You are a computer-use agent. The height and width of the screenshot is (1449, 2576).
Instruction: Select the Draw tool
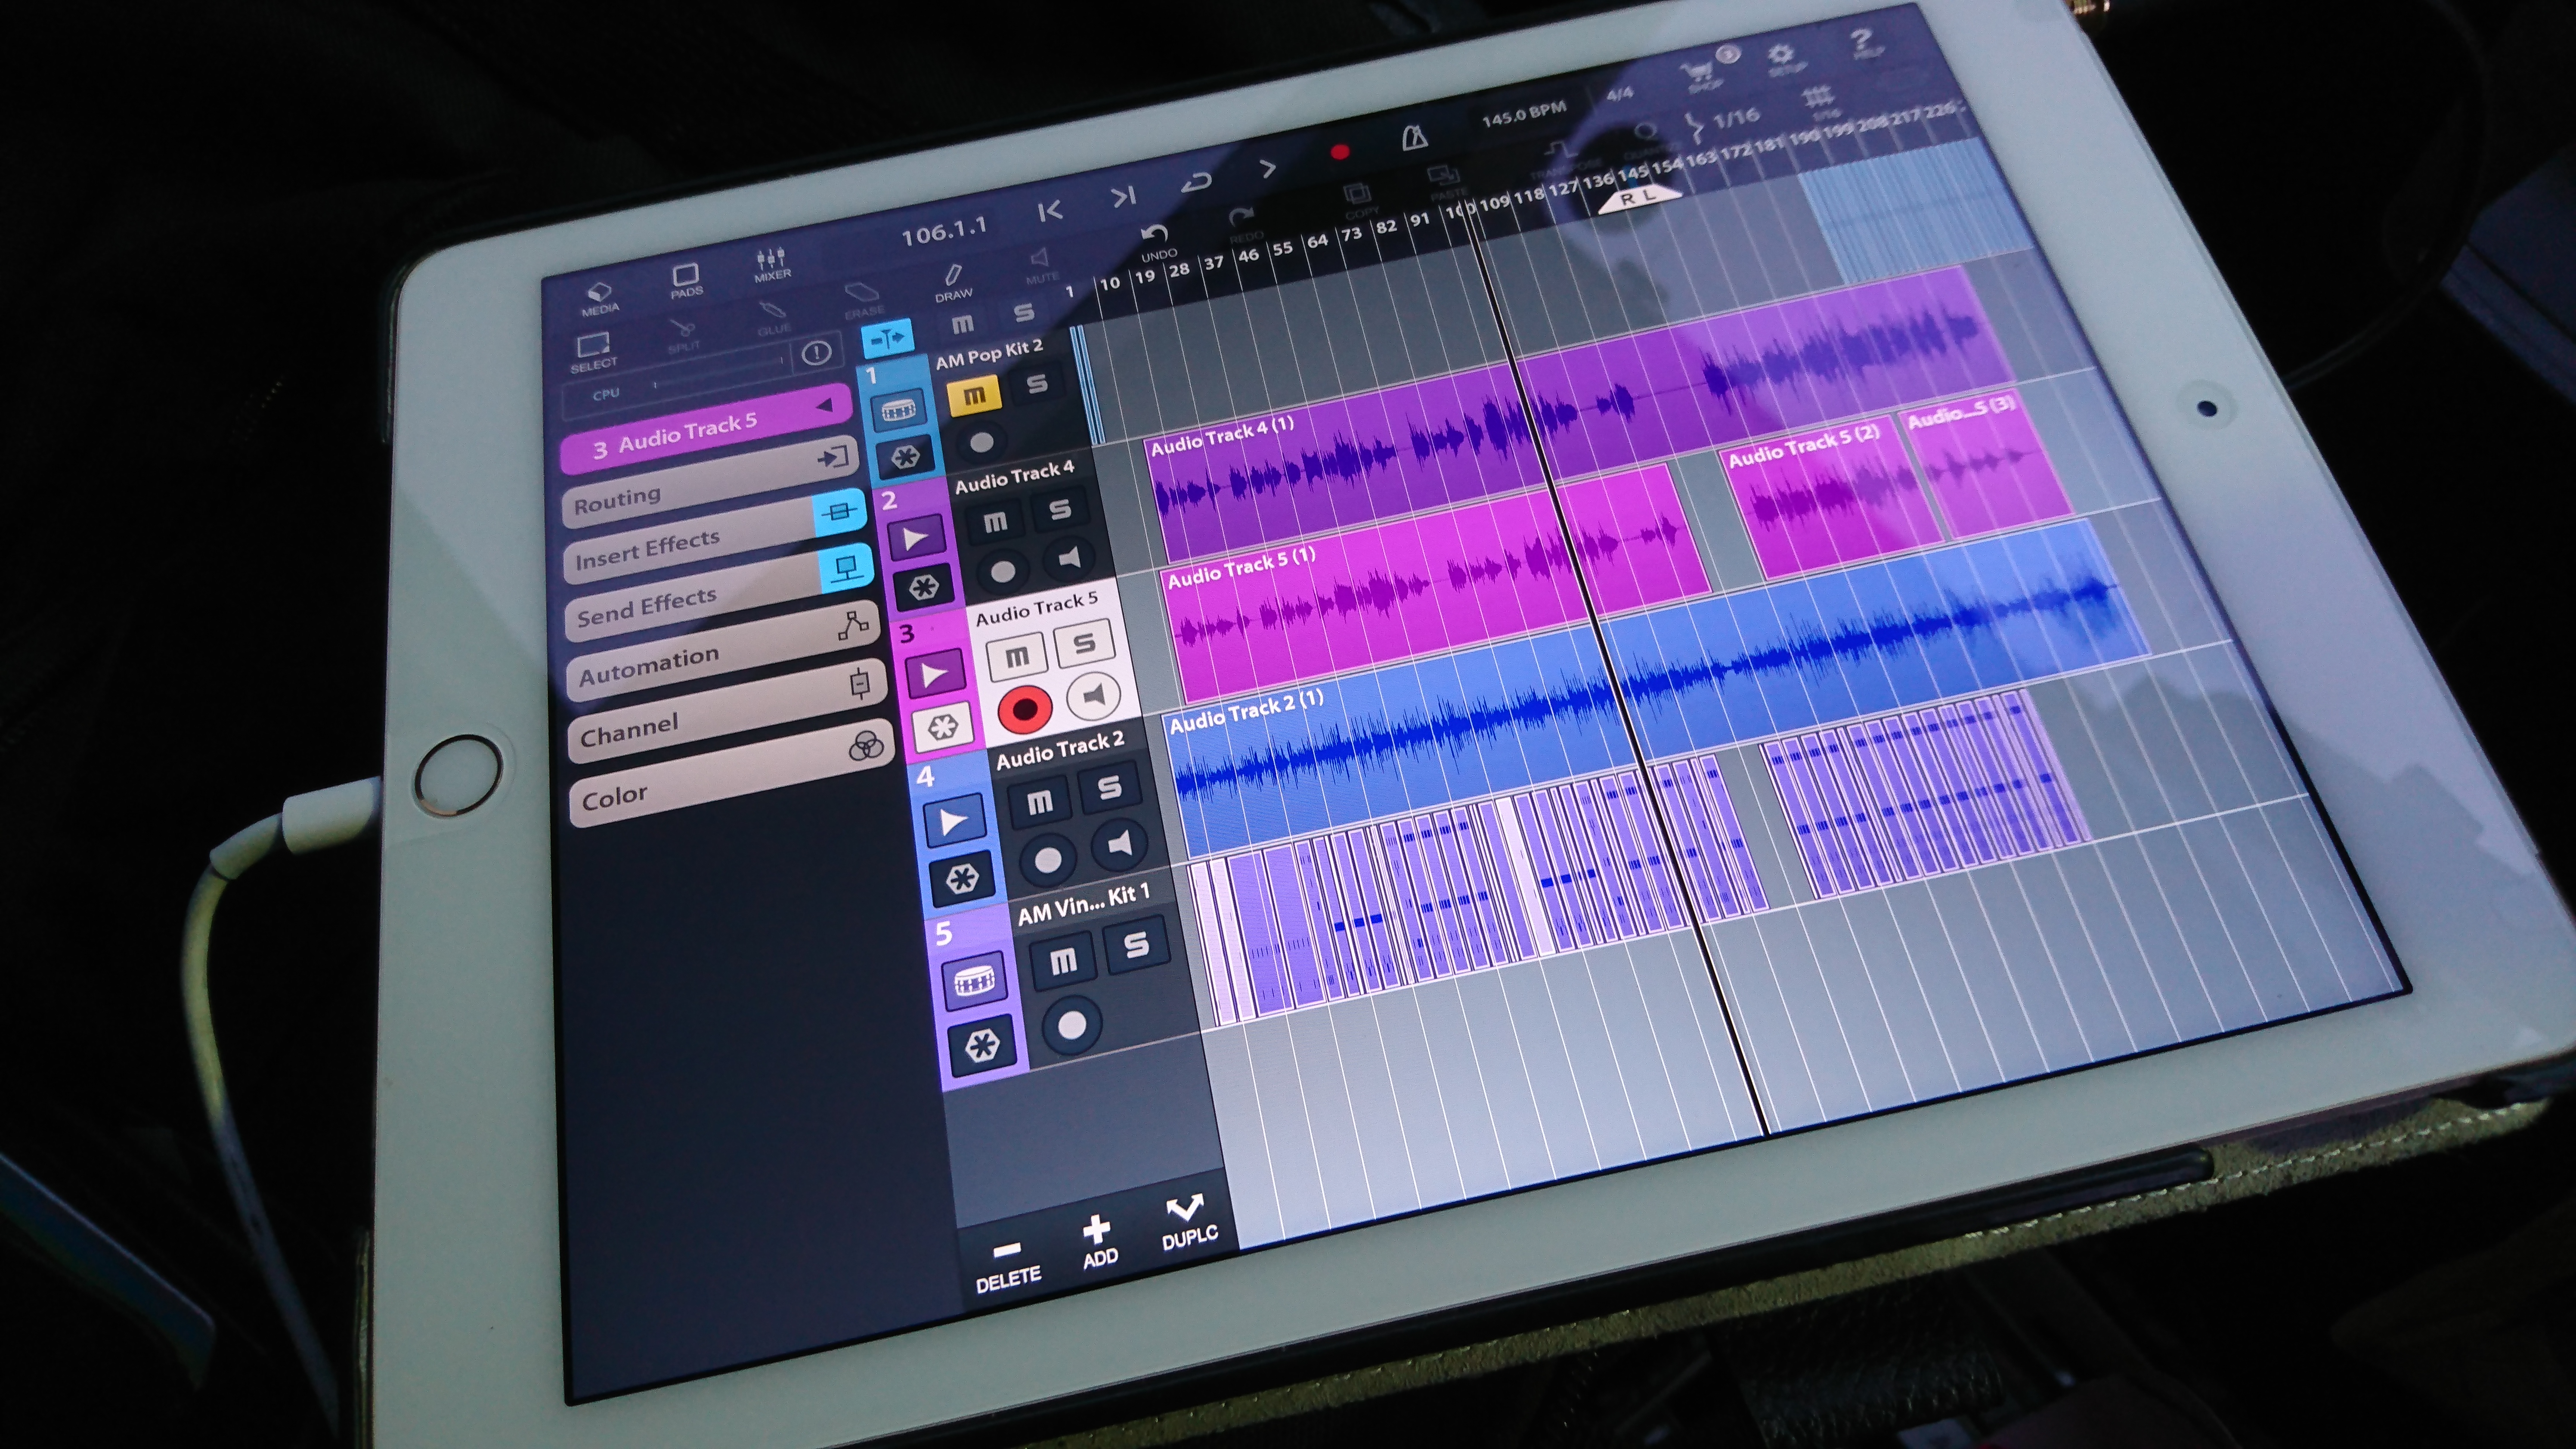click(x=953, y=280)
